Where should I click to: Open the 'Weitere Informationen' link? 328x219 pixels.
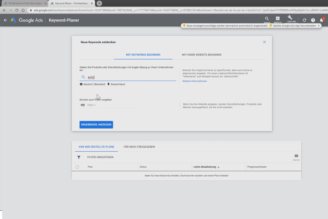click(x=195, y=81)
